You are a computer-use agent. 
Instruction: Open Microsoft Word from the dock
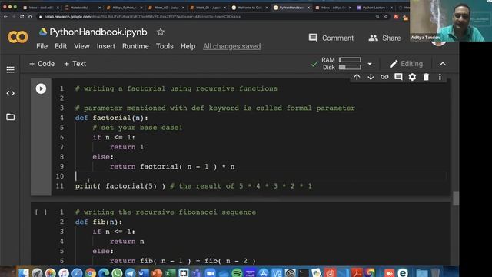[144, 272]
